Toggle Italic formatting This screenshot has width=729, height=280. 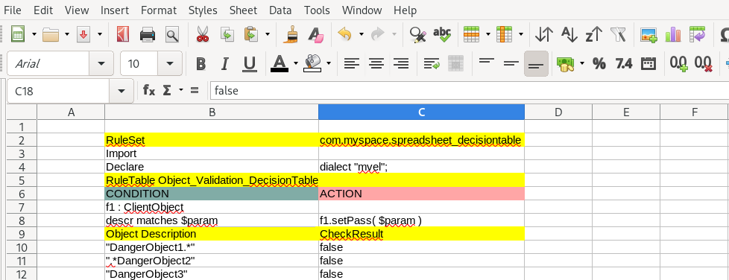point(225,63)
